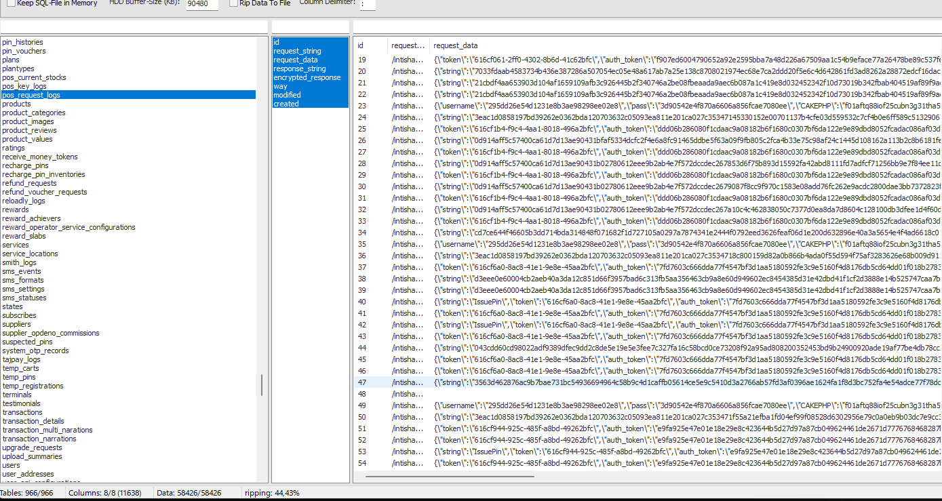Select the modified column entry

(310, 95)
